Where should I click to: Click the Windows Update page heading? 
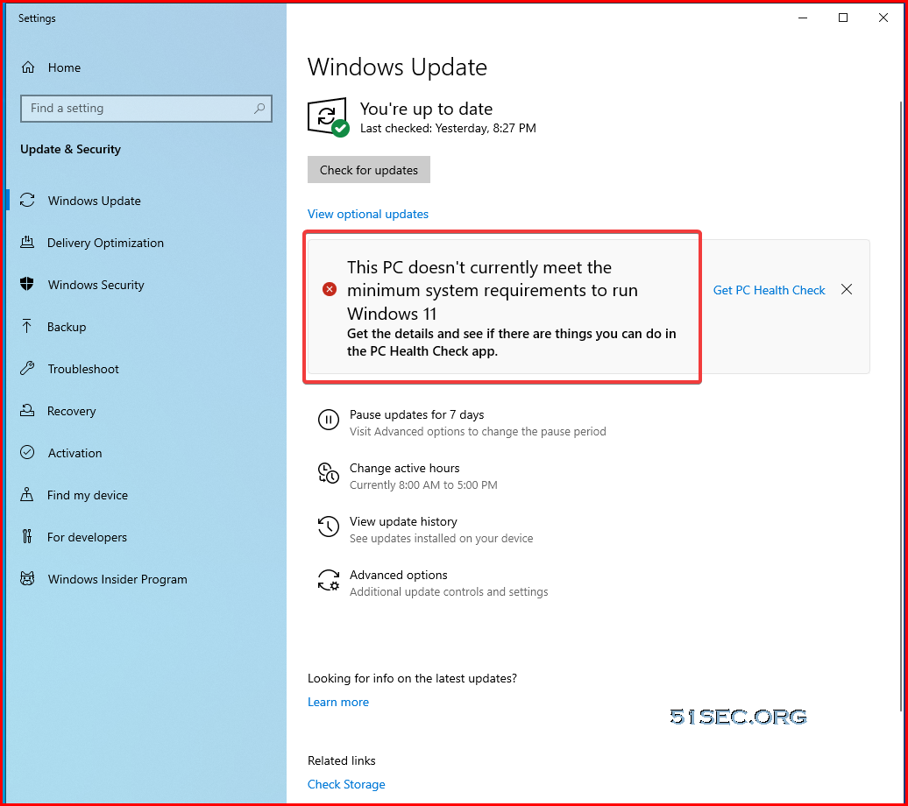tap(397, 67)
